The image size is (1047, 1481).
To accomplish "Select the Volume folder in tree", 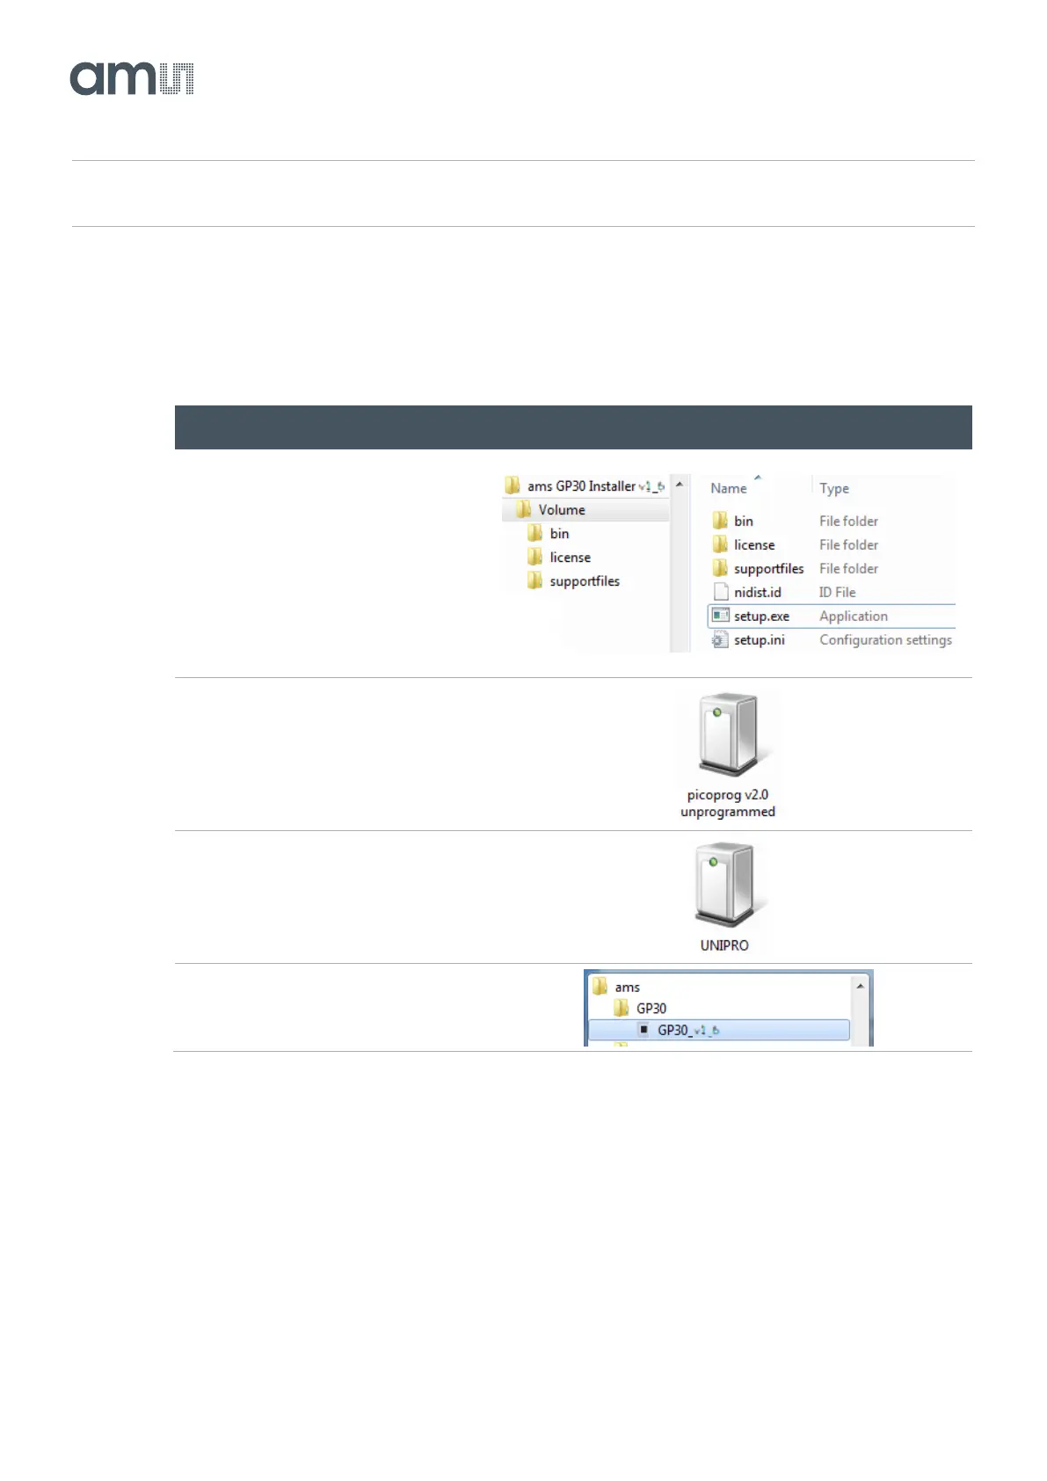I will (x=585, y=510).
